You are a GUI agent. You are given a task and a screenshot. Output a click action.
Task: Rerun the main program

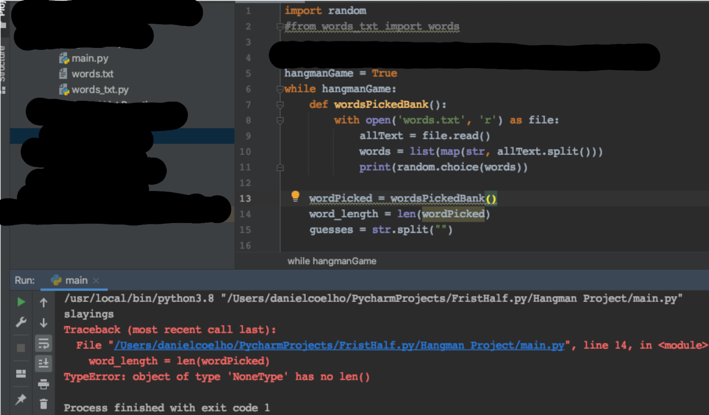[21, 302]
